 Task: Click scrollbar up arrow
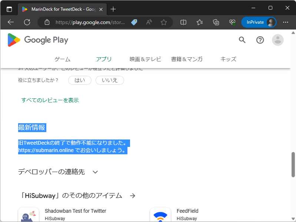coord(293,33)
